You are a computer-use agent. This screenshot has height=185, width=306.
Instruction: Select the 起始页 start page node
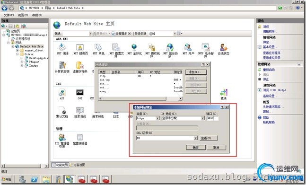click(15, 31)
